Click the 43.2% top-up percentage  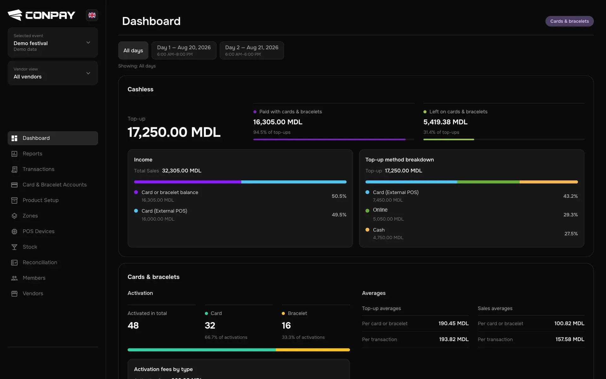[x=571, y=196]
